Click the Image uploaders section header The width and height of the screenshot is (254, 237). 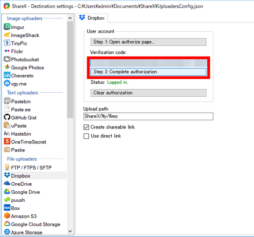[x=24, y=19]
